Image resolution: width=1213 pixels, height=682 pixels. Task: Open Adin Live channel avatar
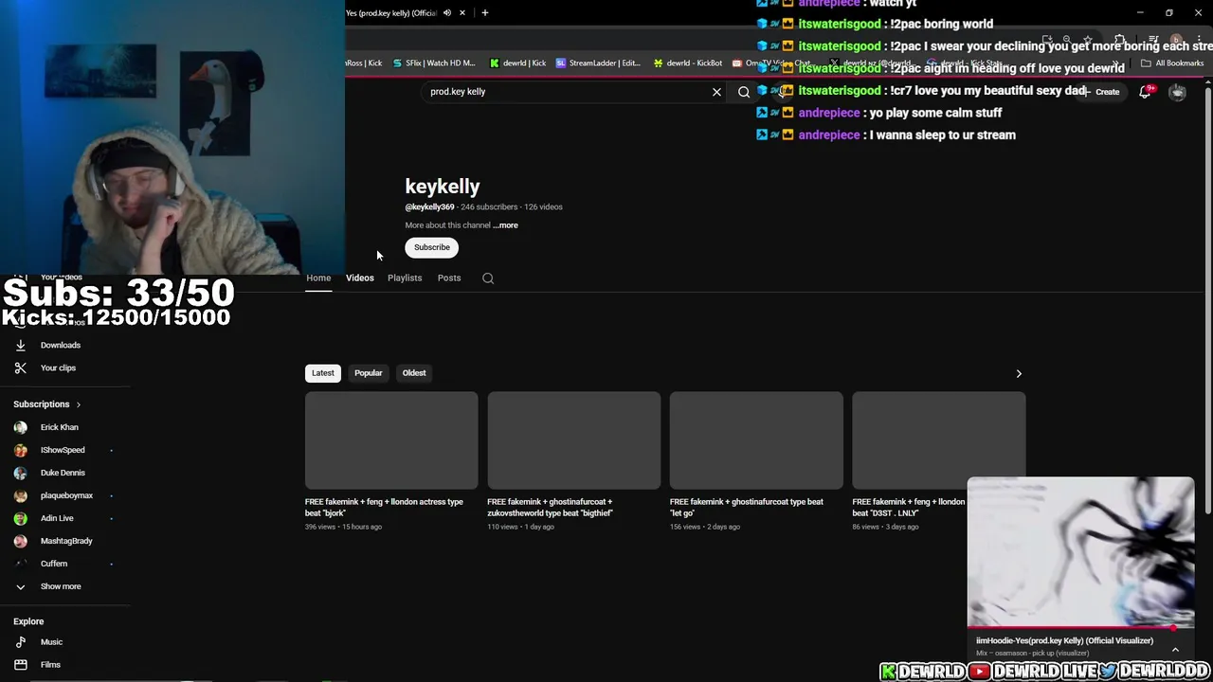(20, 518)
